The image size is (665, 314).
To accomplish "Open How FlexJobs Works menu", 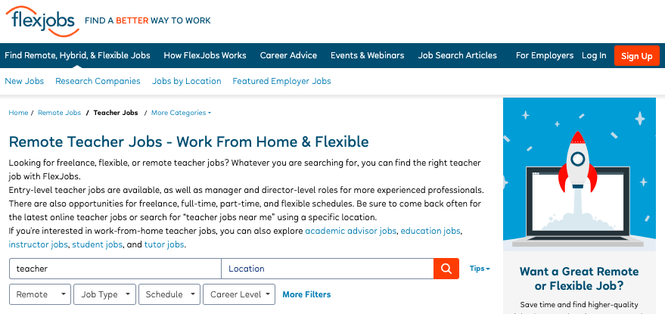I will (205, 55).
